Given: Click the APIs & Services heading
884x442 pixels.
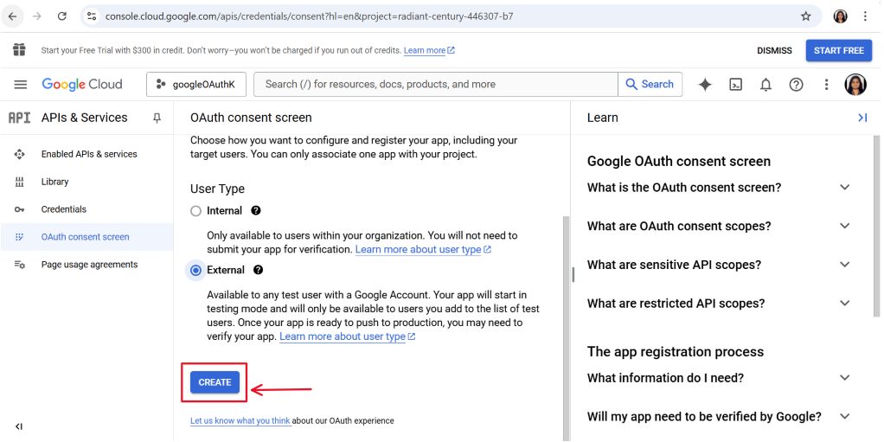Looking at the screenshot, I should click(84, 118).
